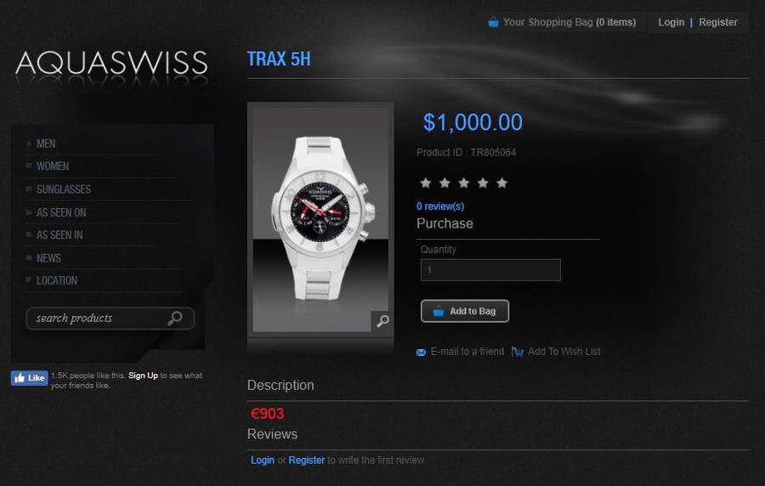The height and width of the screenshot is (486, 765).
Task: Click the shopping bag basket icon
Action: [493, 22]
